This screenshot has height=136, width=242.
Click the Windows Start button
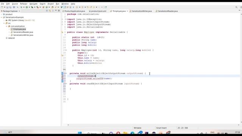(x=80, y=133)
